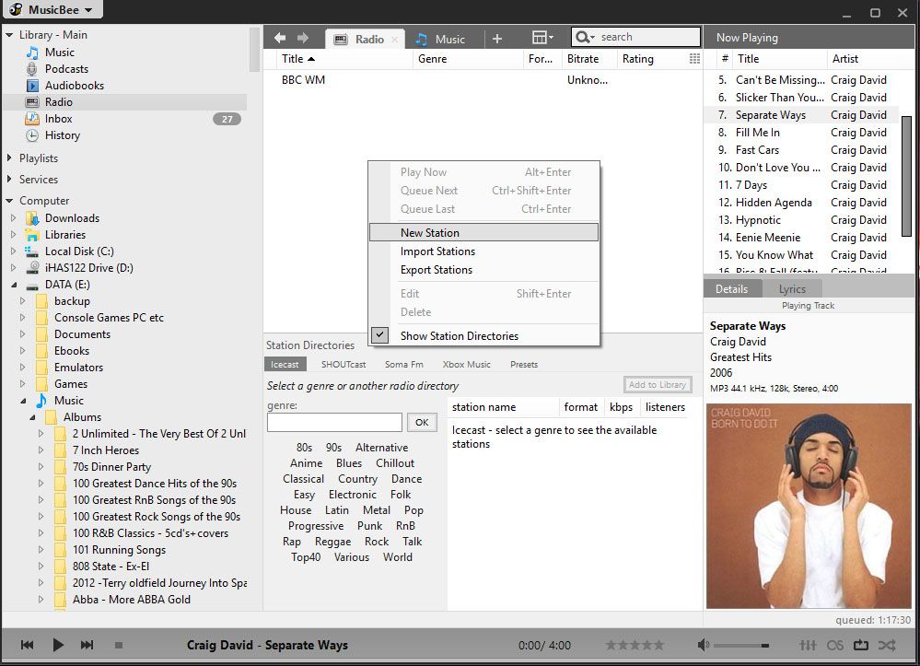Click the genre input field

click(x=333, y=422)
